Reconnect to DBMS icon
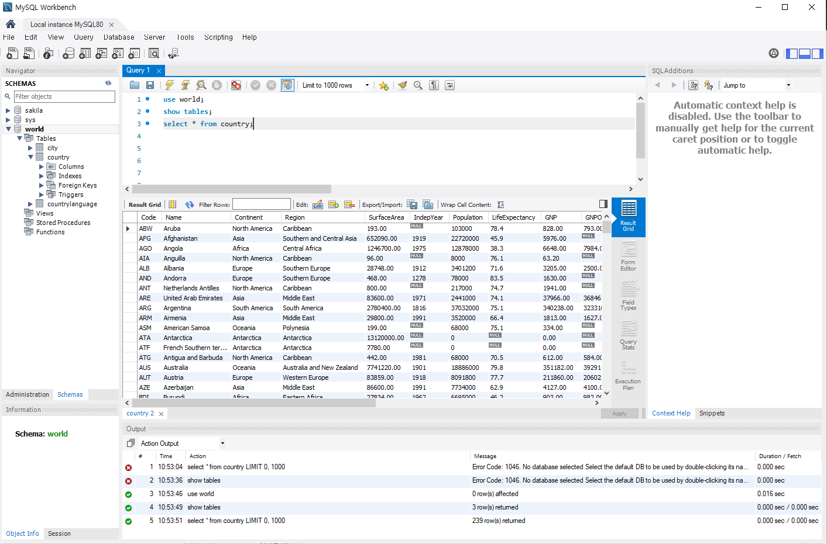The image size is (827, 544). pyautogui.click(x=173, y=54)
